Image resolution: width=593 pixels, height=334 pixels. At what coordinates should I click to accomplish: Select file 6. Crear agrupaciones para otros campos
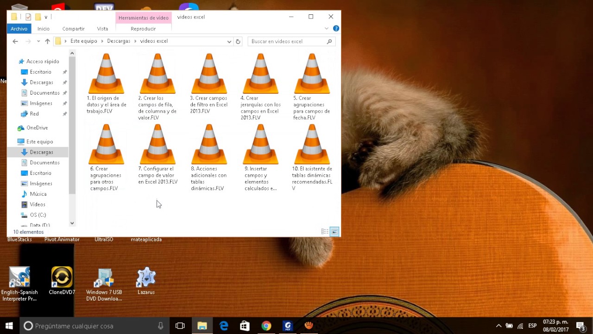(x=106, y=157)
